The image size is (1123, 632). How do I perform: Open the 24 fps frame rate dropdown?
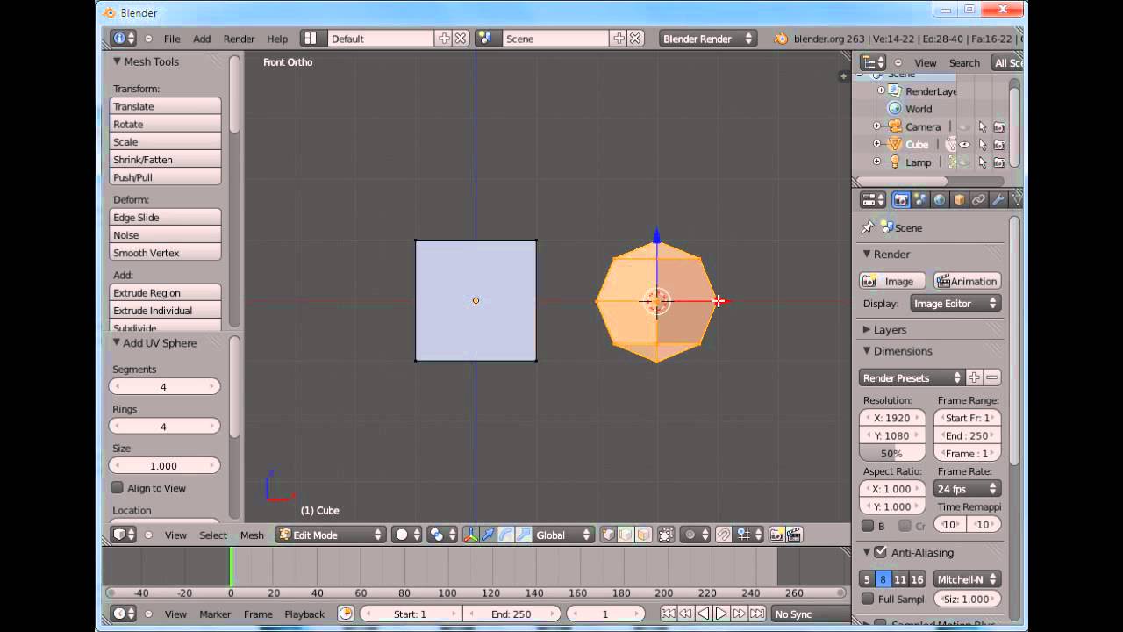point(967,489)
